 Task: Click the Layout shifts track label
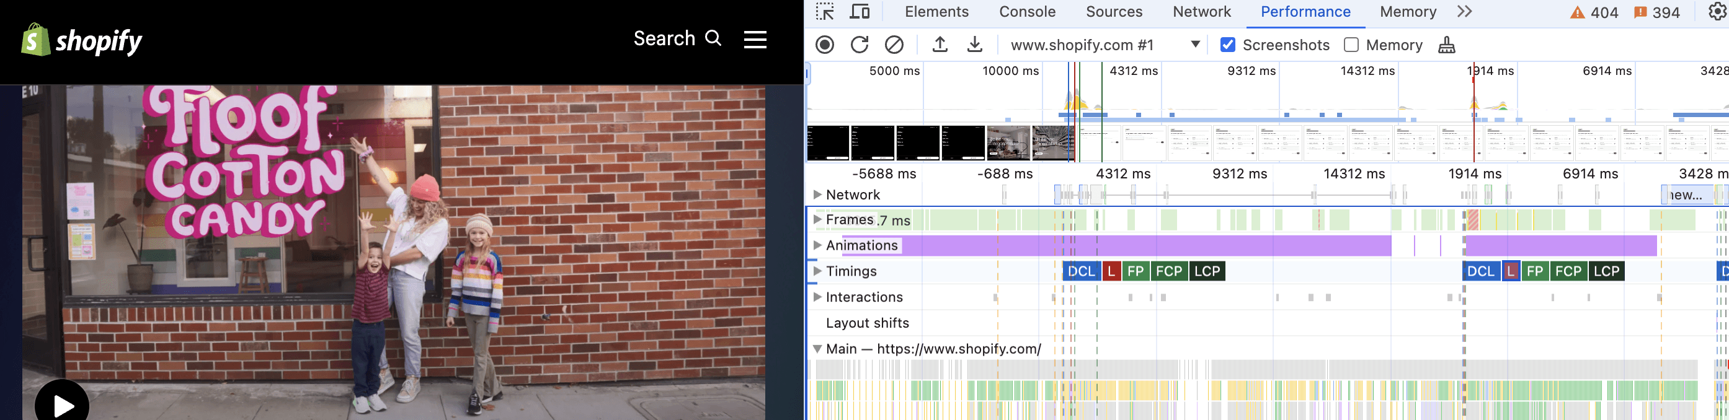[867, 323]
